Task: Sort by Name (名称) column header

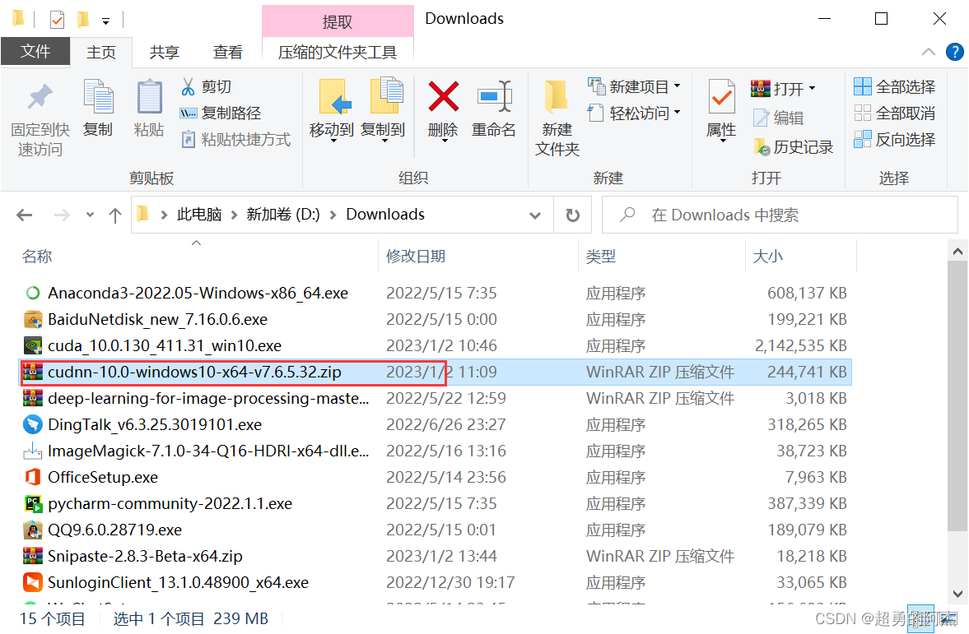Action: (37, 257)
